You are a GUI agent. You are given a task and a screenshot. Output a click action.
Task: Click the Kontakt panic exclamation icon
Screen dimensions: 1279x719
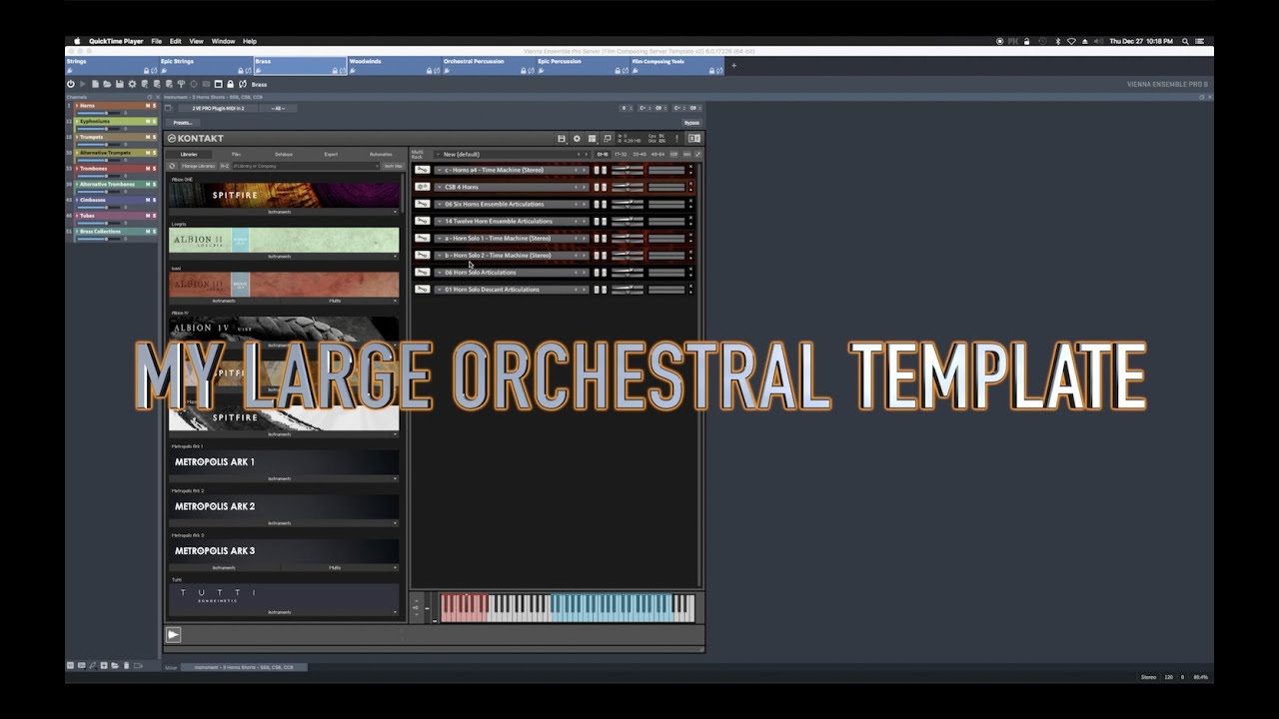(x=676, y=139)
